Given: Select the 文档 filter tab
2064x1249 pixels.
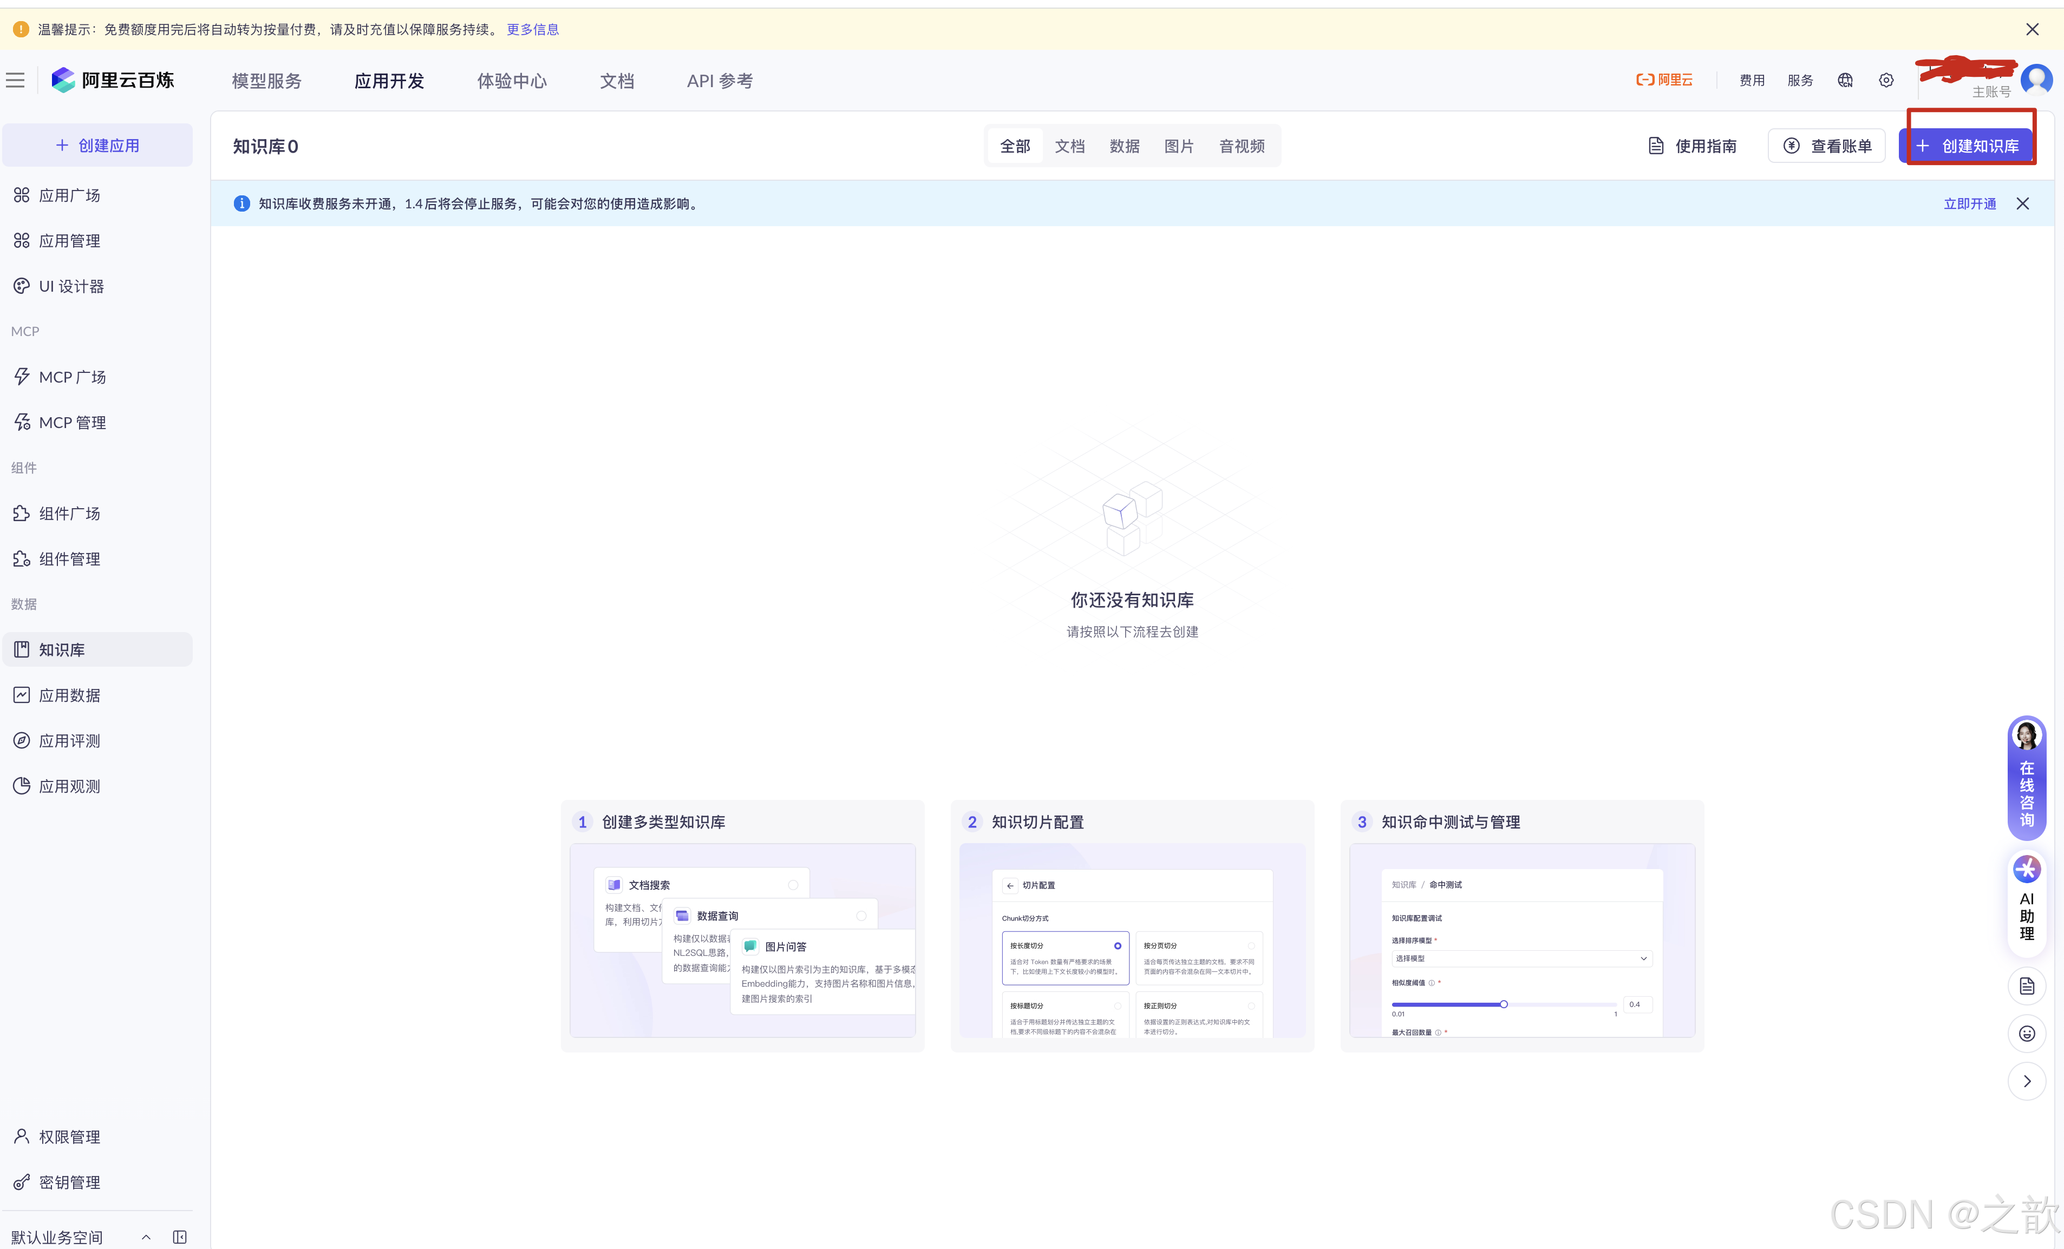Looking at the screenshot, I should [1069, 147].
